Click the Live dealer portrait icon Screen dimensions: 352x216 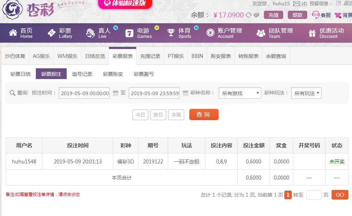(90, 33)
